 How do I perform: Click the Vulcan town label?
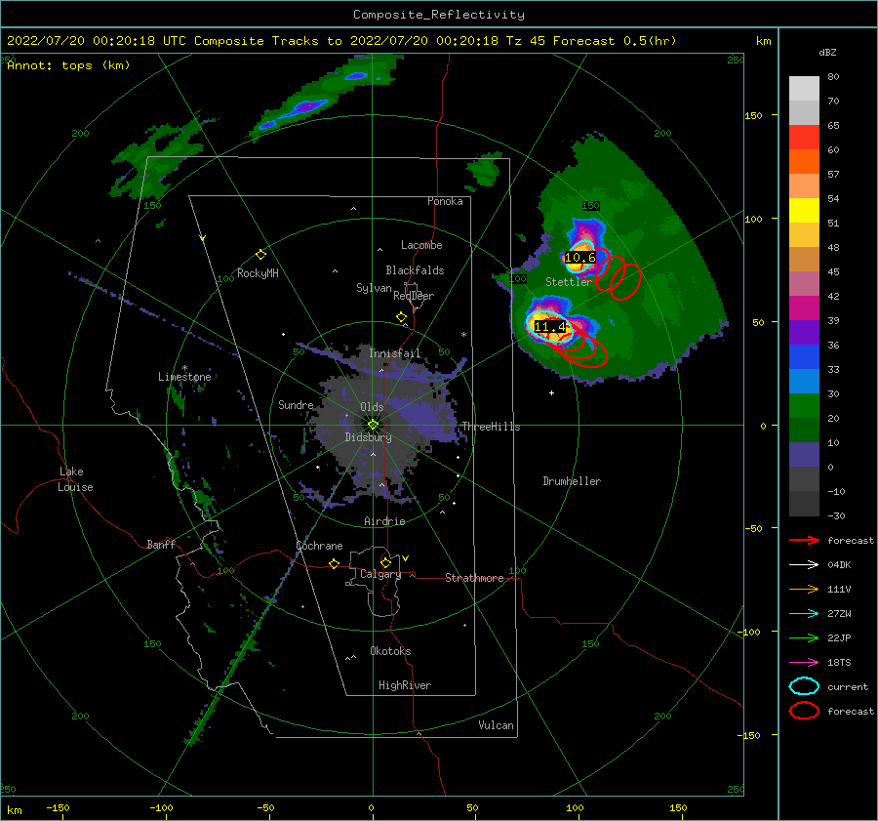497,725
